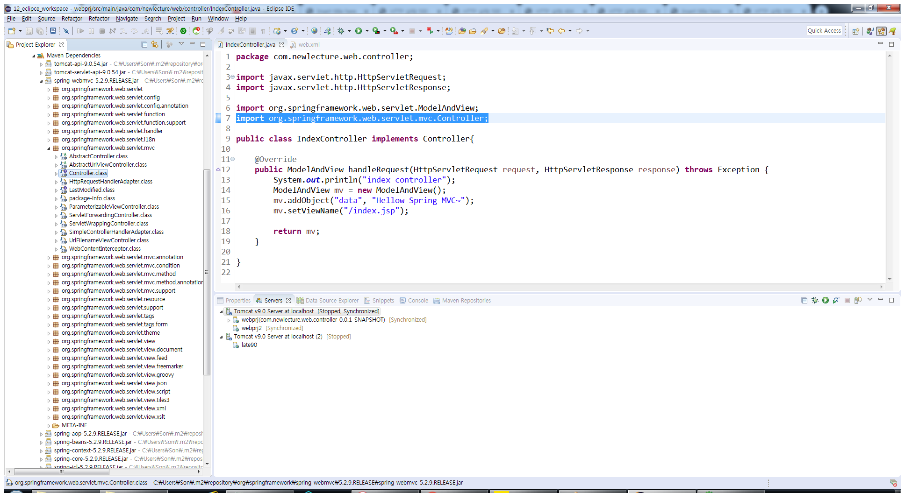This screenshot has width=905, height=493.
Task: Close the IndexController.java editor tab
Action: tap(281, 45)
